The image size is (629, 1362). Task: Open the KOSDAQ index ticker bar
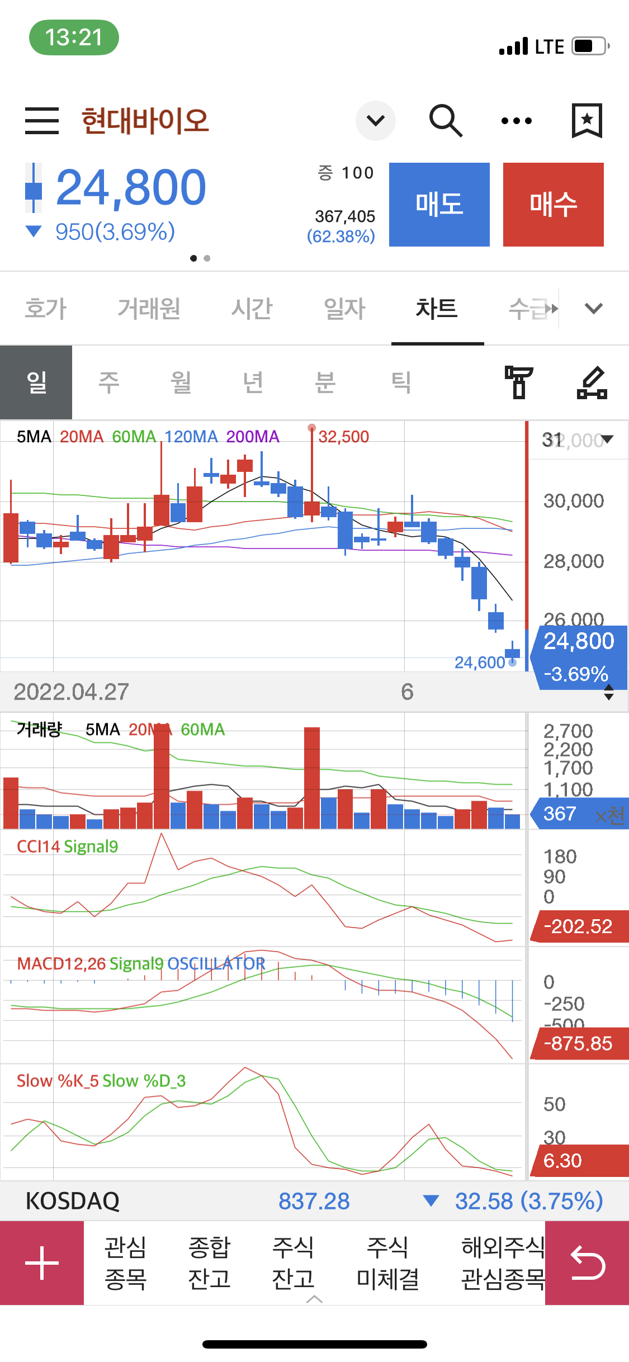pyautogui.click(x=314, y=1201)
